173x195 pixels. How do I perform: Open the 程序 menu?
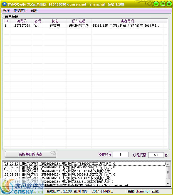coord(6,11)
